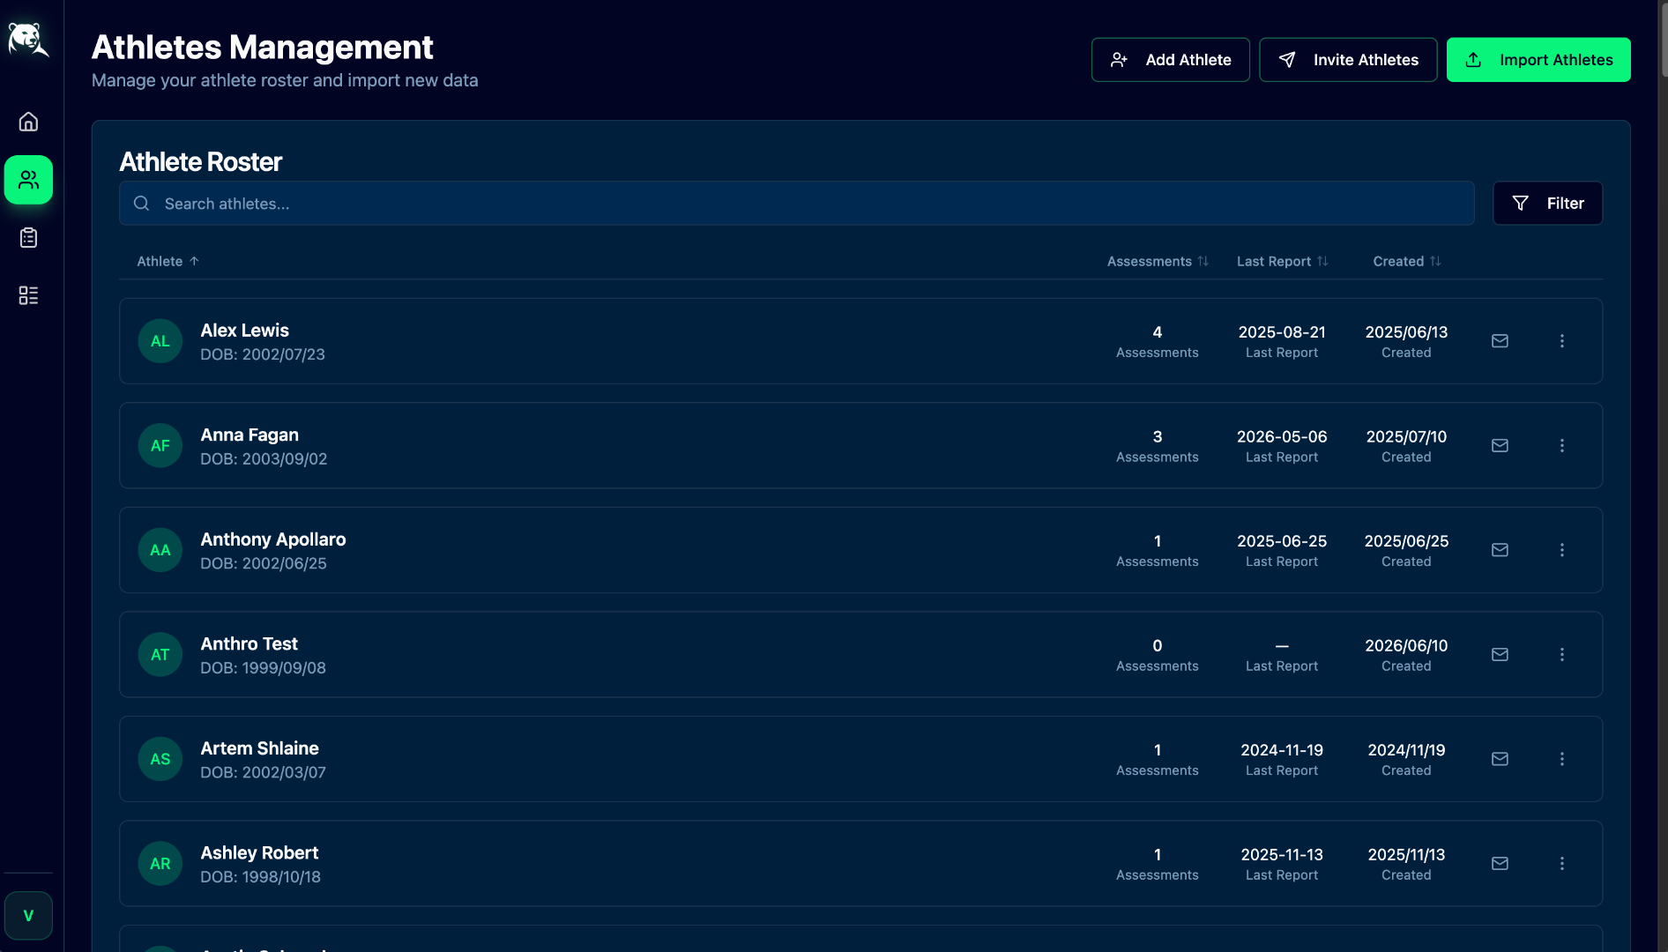The image size is (1668, 952).
Task: Focus the Search athletes field
Action: click(797, 204)
